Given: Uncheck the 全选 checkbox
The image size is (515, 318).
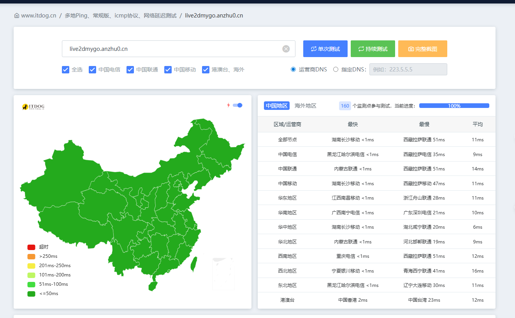Looking at the screenshot, I should coord(66,70).
